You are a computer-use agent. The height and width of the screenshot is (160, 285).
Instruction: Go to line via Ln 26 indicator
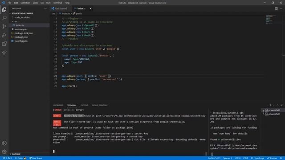[x=214, y=158]
